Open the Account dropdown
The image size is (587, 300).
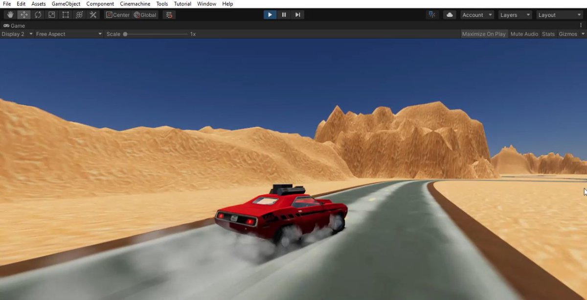point(477,15)
